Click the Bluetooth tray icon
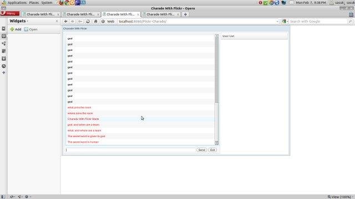The height and width of the screenshot is (199, 355). pos(277,3)
